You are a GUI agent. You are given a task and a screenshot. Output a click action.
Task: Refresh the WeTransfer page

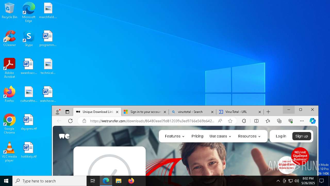70,121
